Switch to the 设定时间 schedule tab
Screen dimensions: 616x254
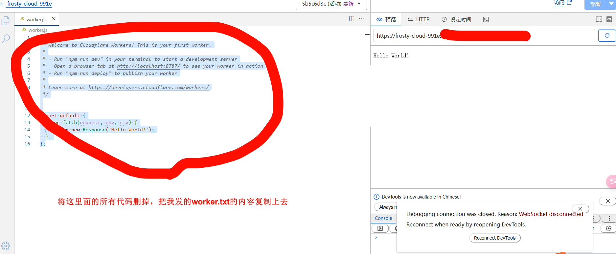point(456,19)
